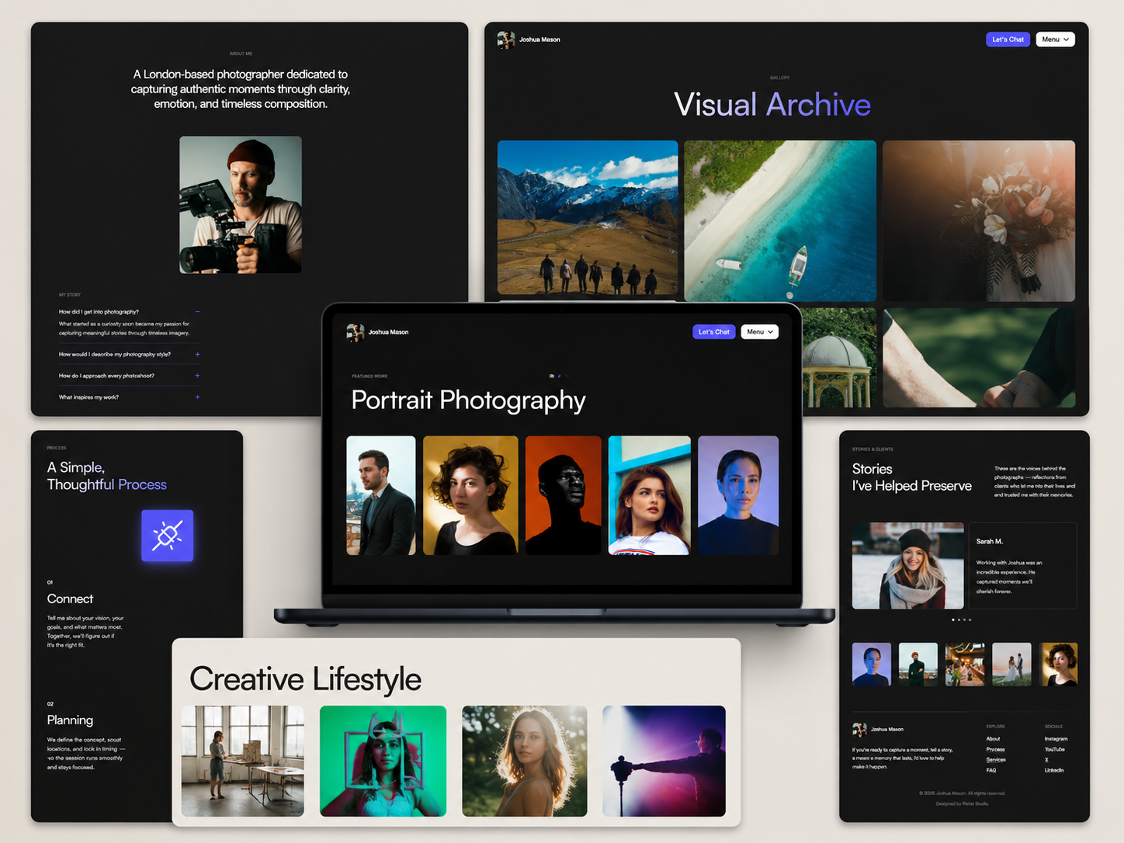Click Joshua Mason avatar logo on laptop screen

[356, 332]
